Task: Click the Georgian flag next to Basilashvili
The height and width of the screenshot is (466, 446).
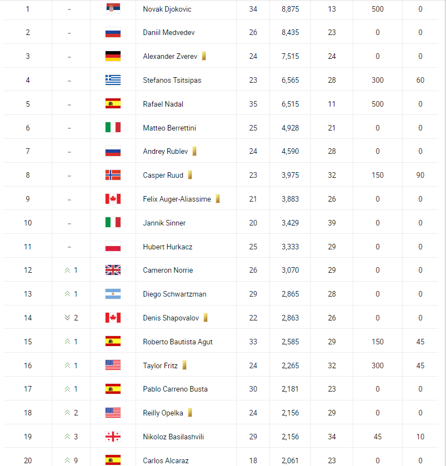Action: (x=113, y=437)
